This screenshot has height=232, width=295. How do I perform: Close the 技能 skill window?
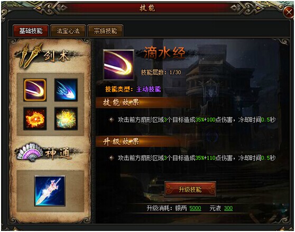(289, 13)
